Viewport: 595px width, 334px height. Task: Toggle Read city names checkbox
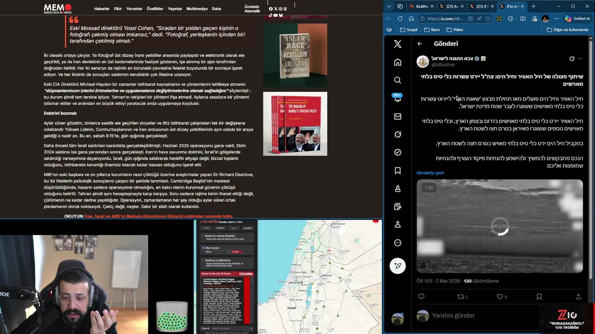coord(203,236)
